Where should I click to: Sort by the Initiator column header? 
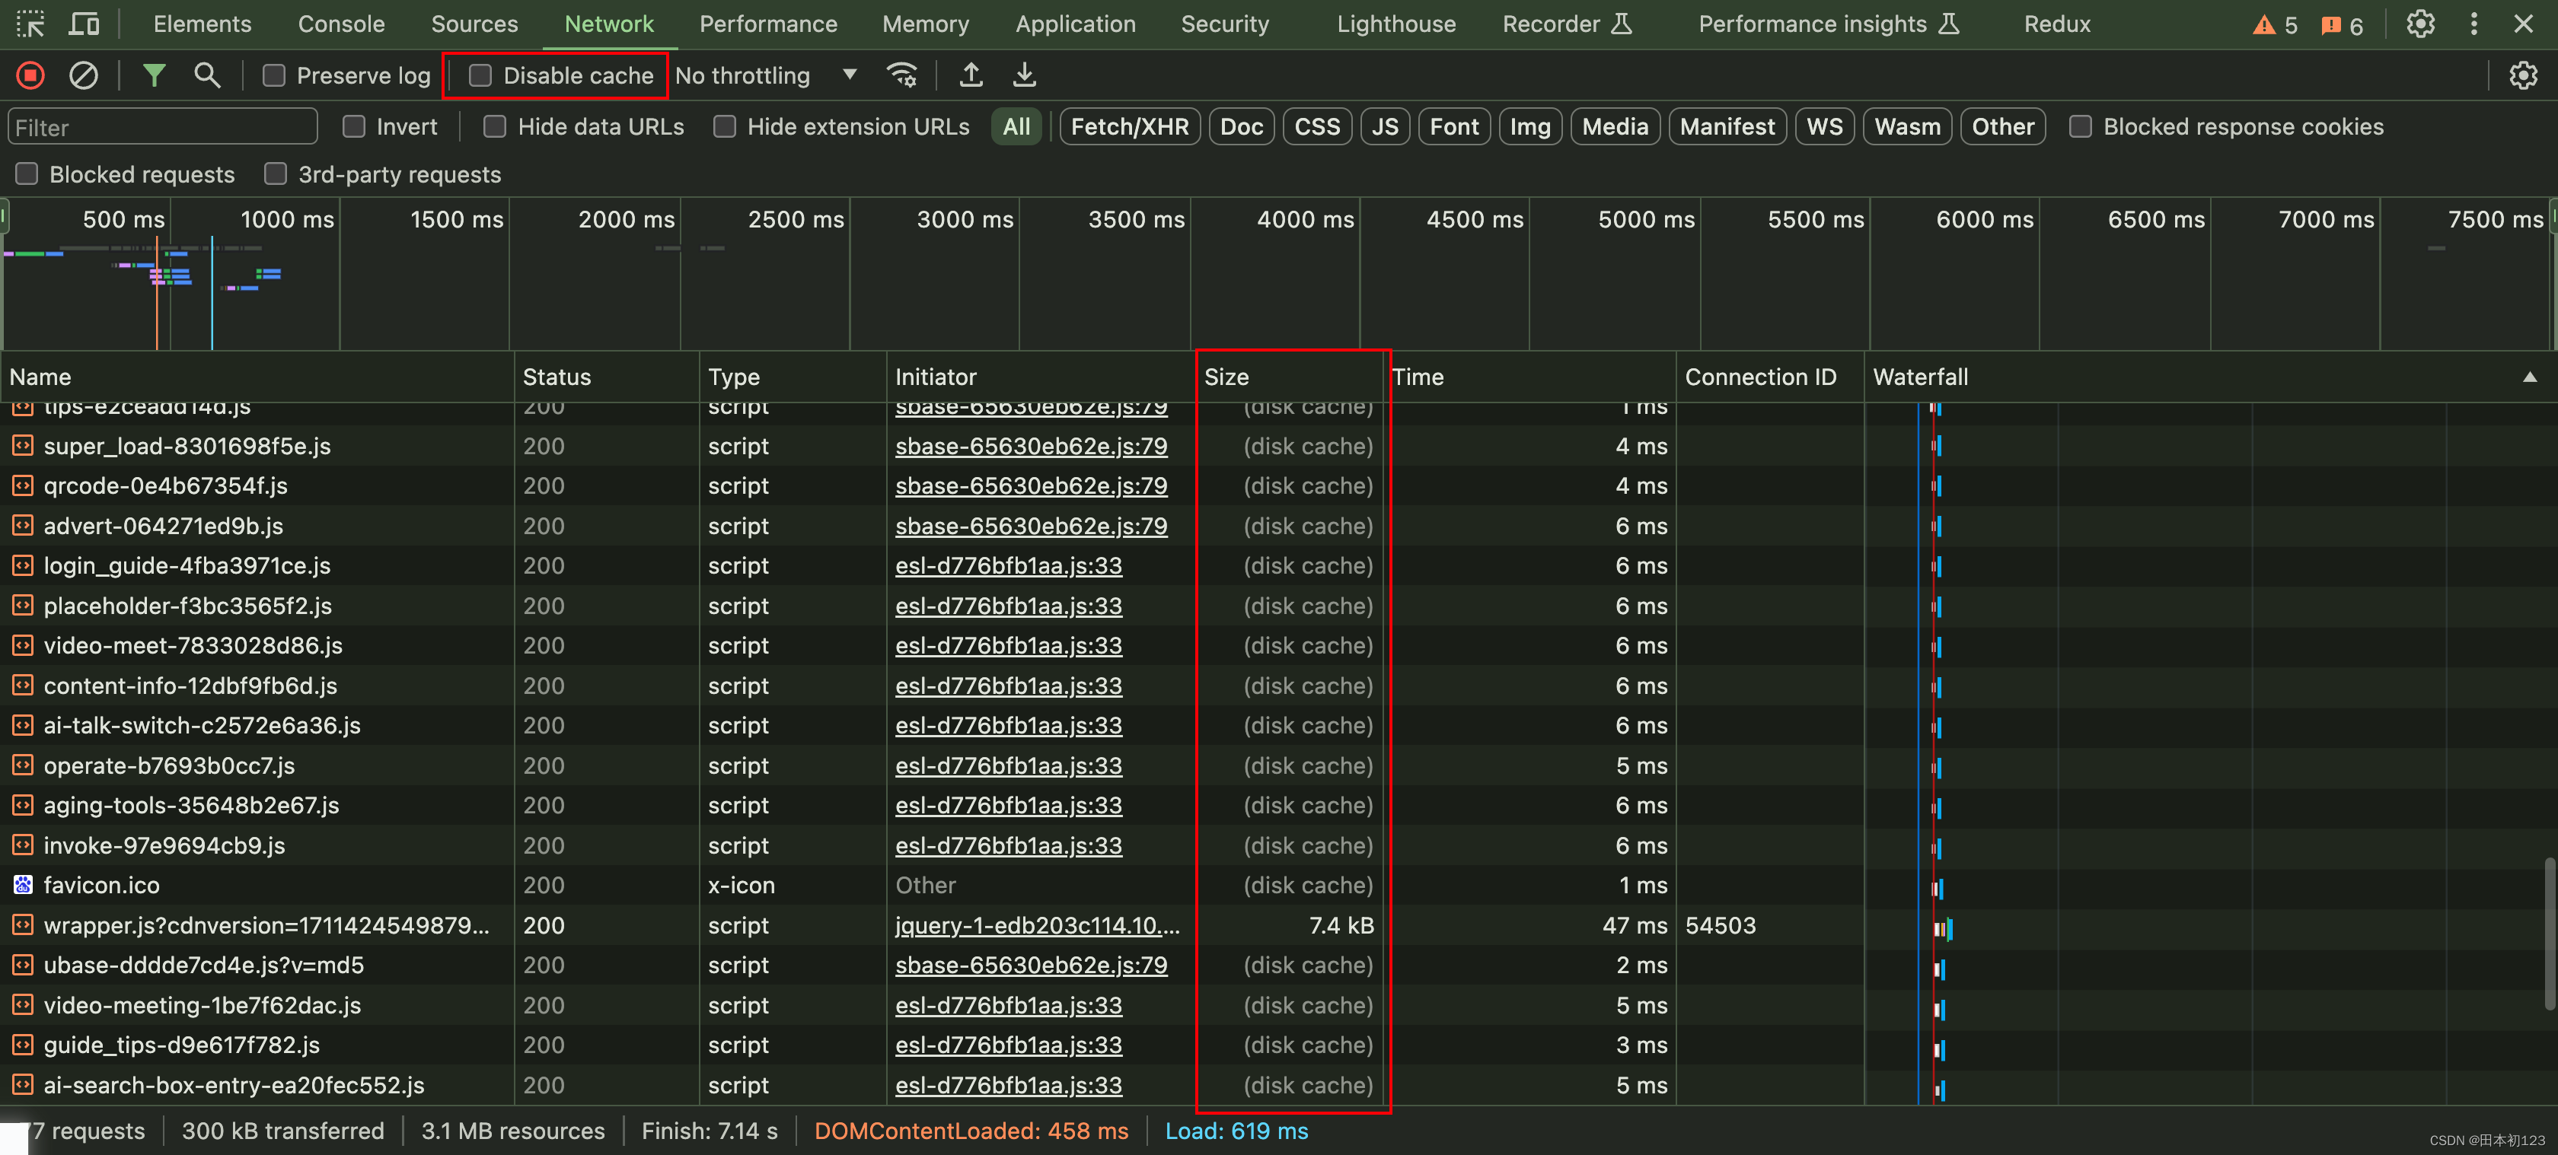pyautogui.click(x=1041, y=377)
